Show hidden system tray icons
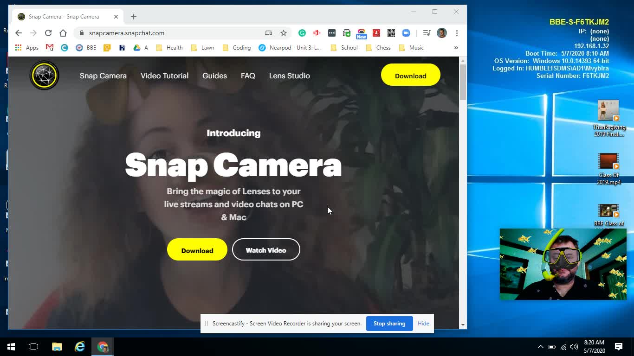Image resolution: width=634 pixels, height=356 pixels. [x=540, y=347]
